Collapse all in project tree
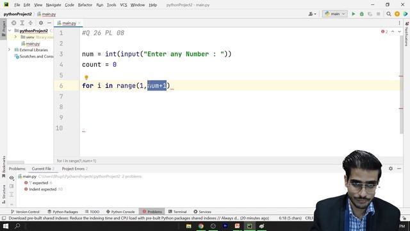 tap(31, 23)
